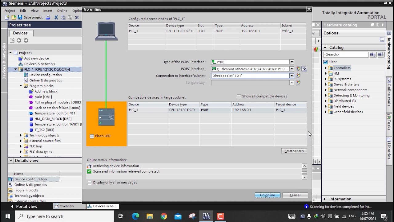Click the back arrow in Project tree

tap(19, 40)
